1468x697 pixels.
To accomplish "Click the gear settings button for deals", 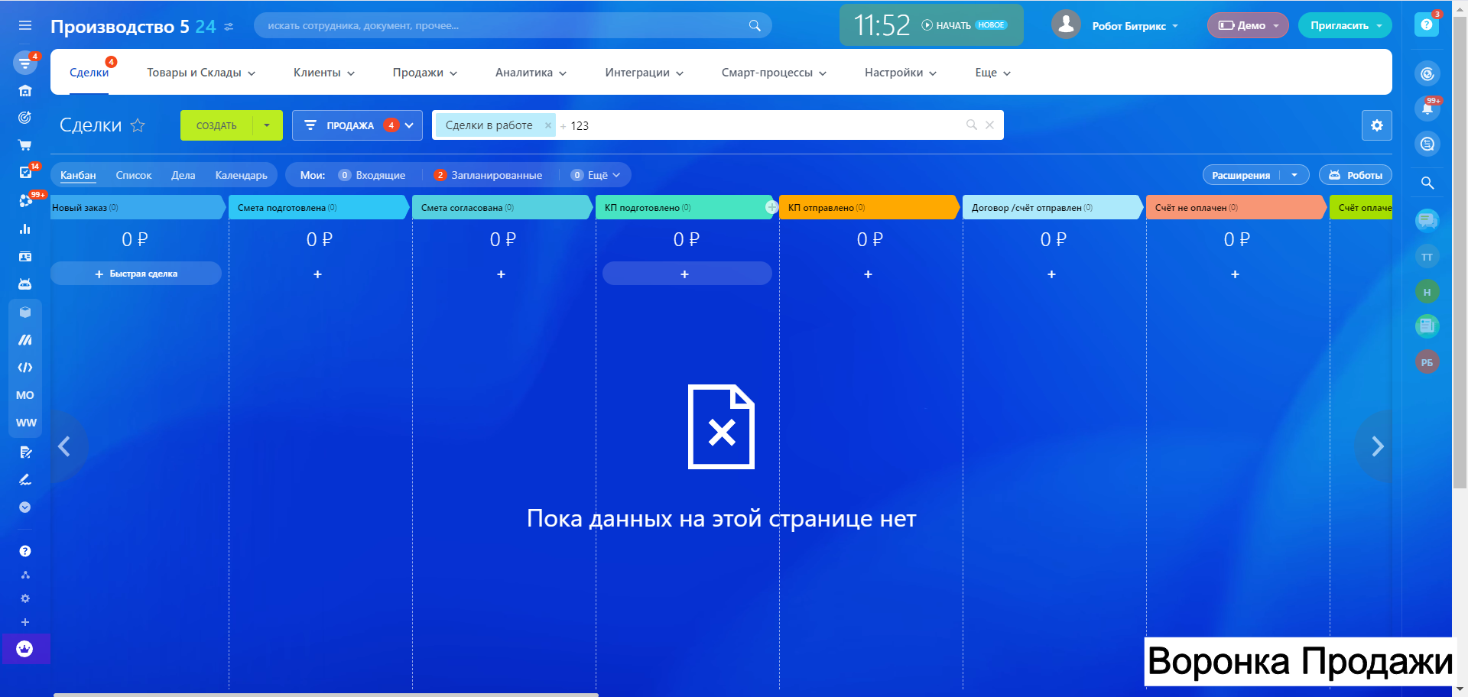I will click(x=1376, y=125).
